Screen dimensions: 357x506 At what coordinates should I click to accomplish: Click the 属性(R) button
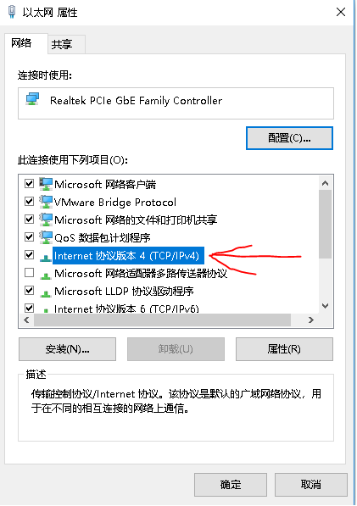(284, 349)
